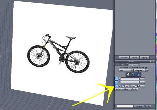The width and height of the screenshot is (157, 110).
Task: Switch to the Scene tree tab
Action: (121, 65)
